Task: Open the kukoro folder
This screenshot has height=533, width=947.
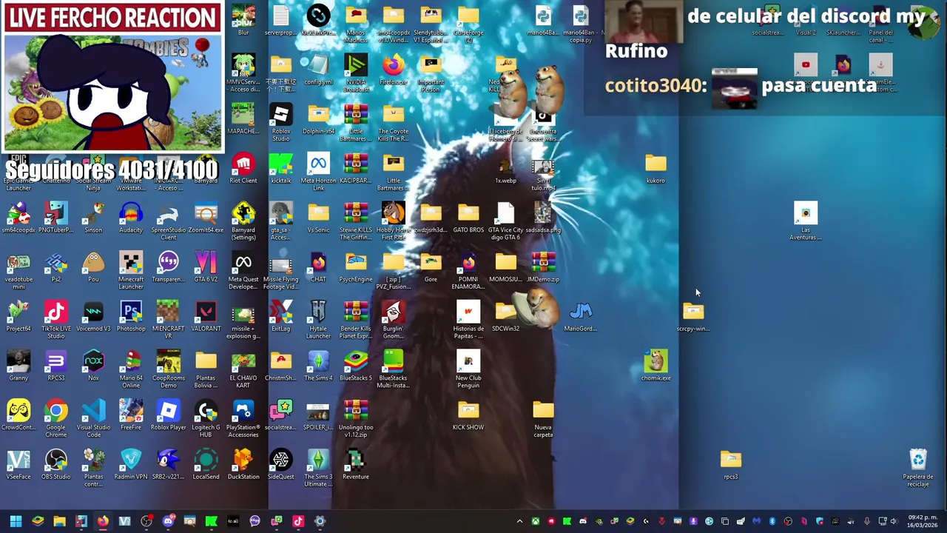Action: coord(656,170)
